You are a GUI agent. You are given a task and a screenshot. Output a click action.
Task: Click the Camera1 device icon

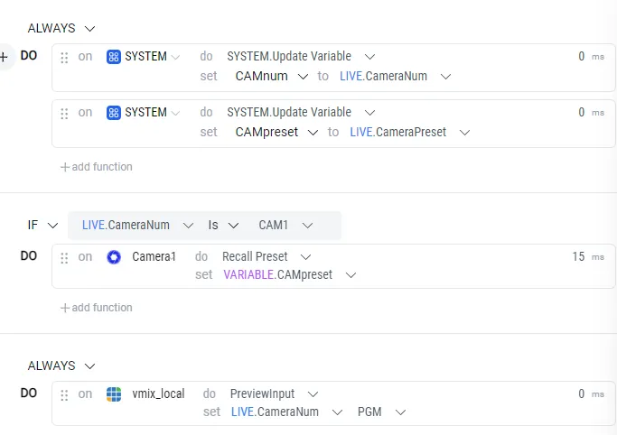[114, 257]
